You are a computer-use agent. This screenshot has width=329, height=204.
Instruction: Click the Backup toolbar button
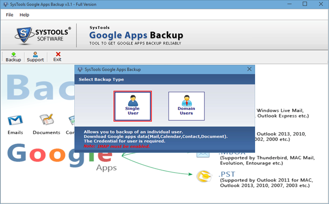pos(13,57)
